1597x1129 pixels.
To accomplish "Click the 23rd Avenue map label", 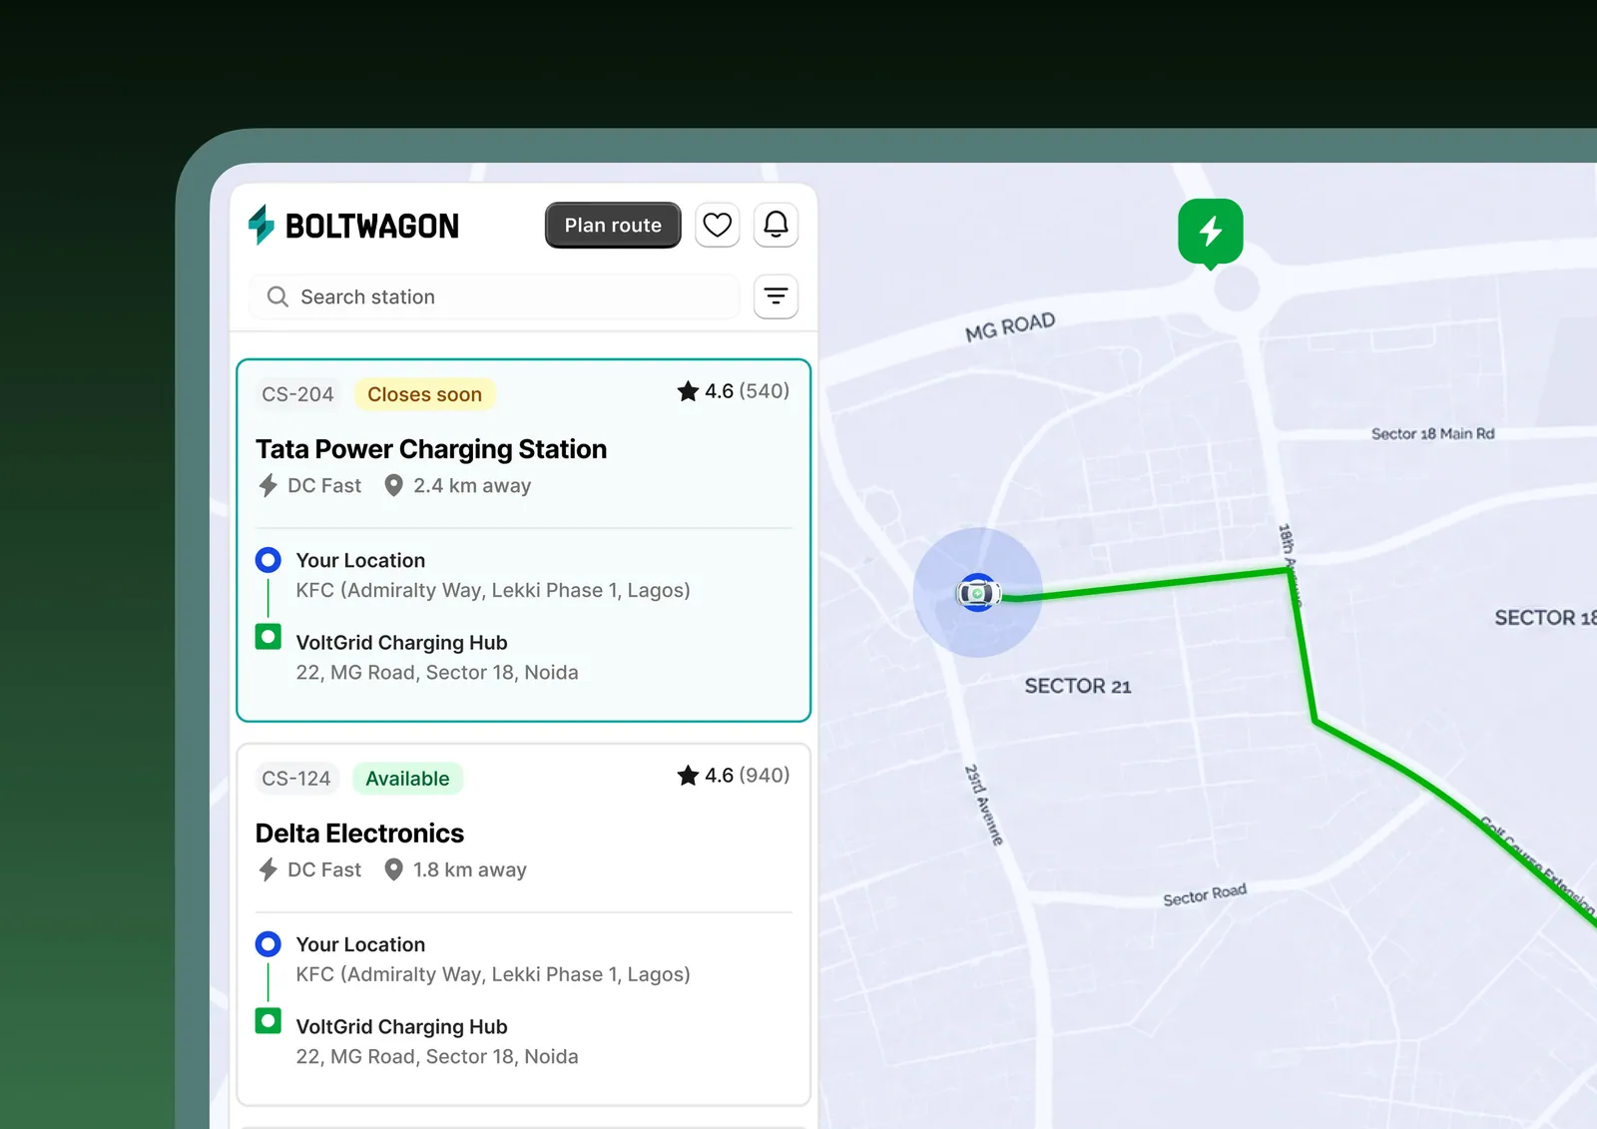I will (x=984, y=805).
